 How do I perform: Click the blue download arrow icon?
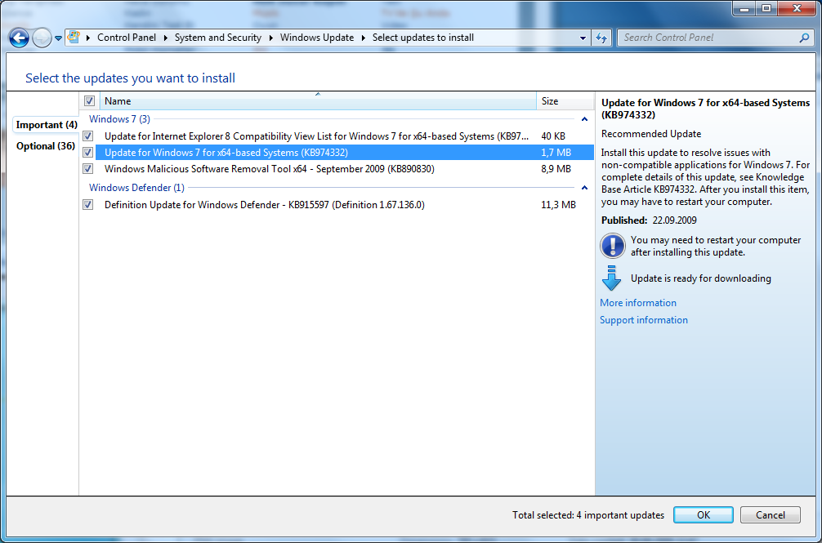[x=611, y=278]
